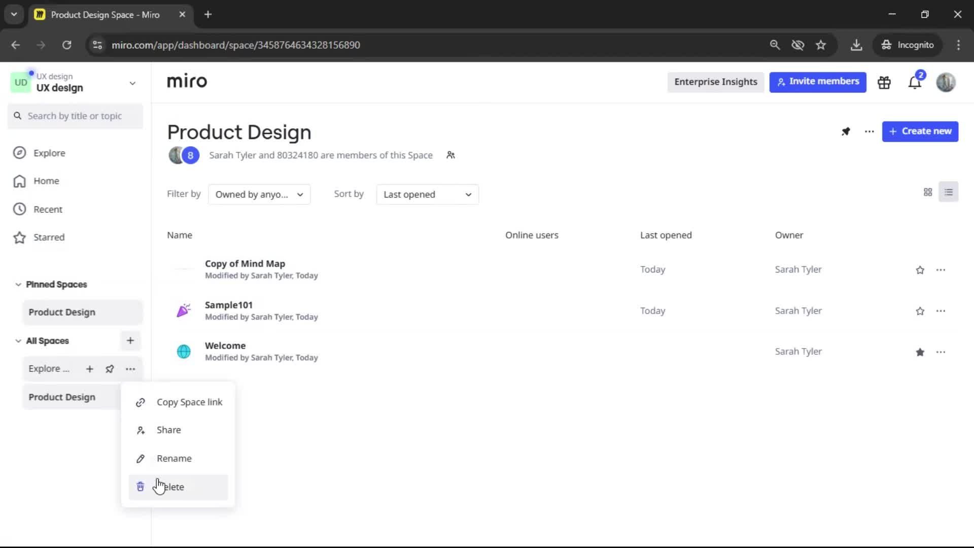Open more options for Copy of Mind Map
The image size is (974, 548).
coord(941,270)
